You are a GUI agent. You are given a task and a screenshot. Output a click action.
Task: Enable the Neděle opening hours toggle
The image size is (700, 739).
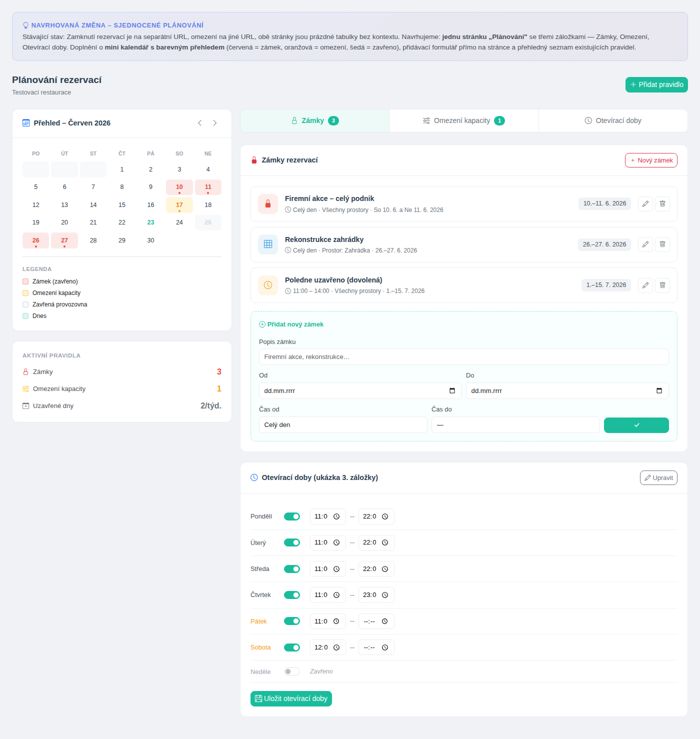point(292,671)
